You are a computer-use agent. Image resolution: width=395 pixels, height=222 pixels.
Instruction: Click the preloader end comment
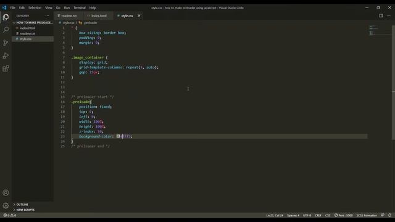pyautogui.click(x=91, y=146)
